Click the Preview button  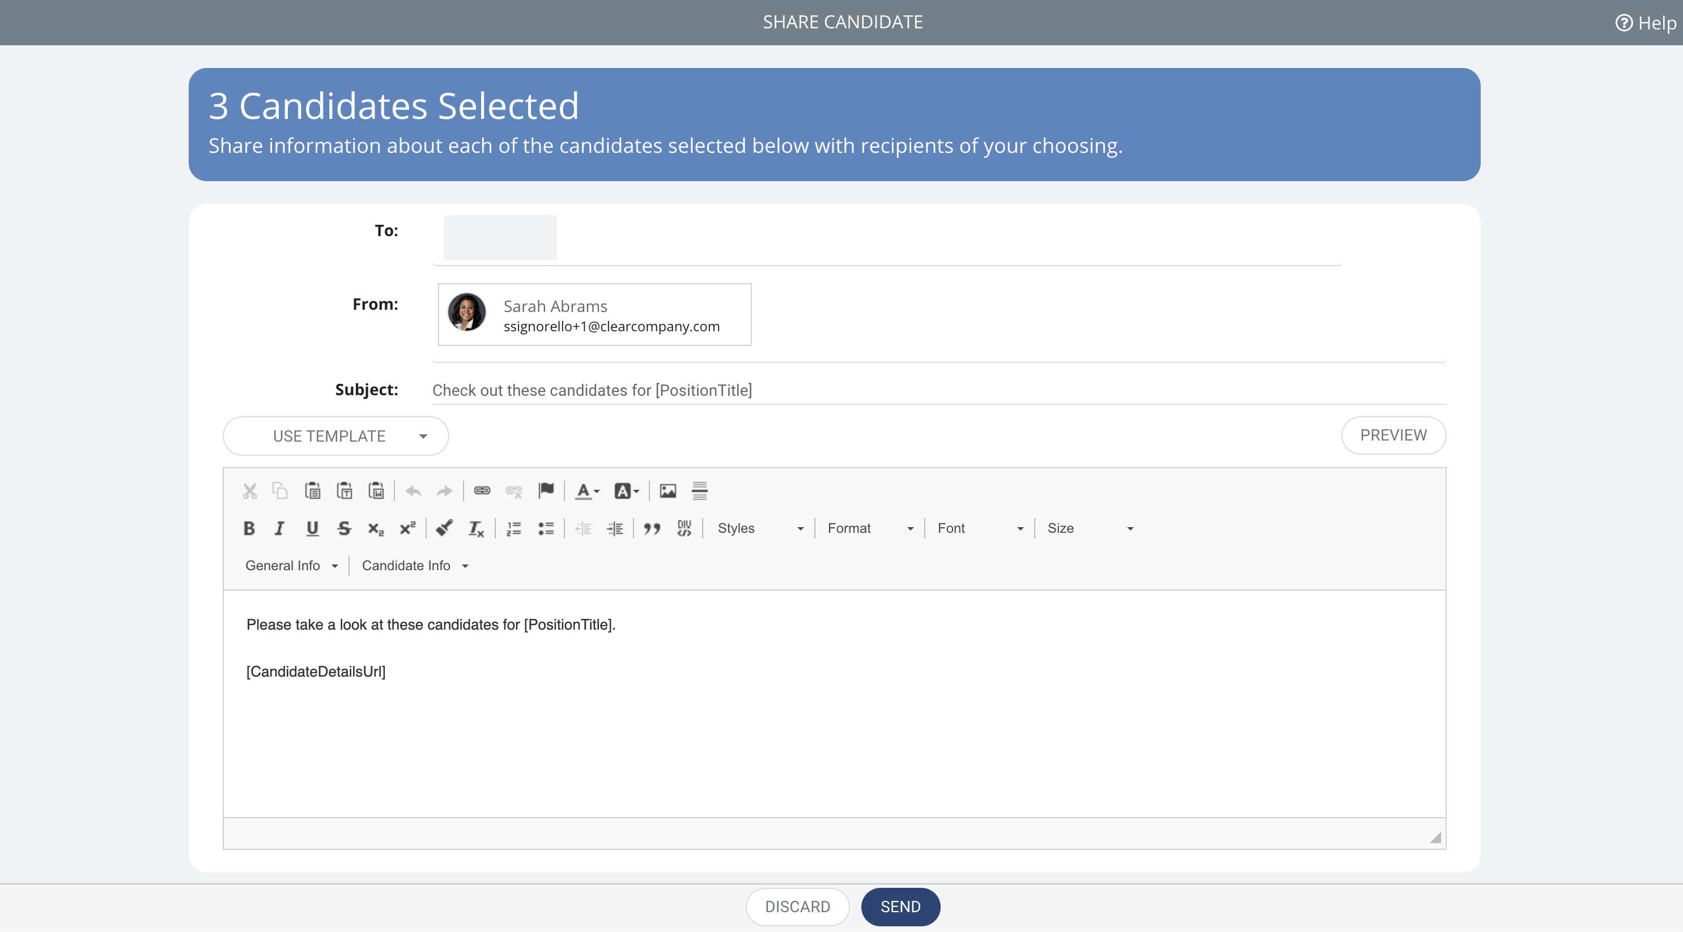click(1393, 435)
